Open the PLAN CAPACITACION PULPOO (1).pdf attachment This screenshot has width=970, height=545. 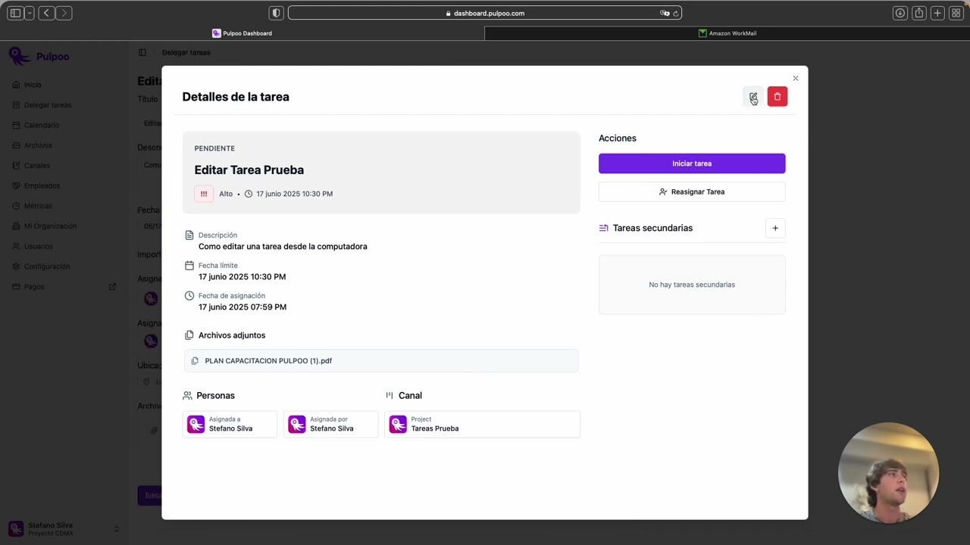pyautogui.click(x=381, y=361)
